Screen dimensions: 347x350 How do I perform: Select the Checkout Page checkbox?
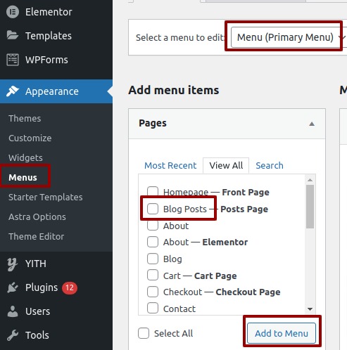[x=153, y=292]
